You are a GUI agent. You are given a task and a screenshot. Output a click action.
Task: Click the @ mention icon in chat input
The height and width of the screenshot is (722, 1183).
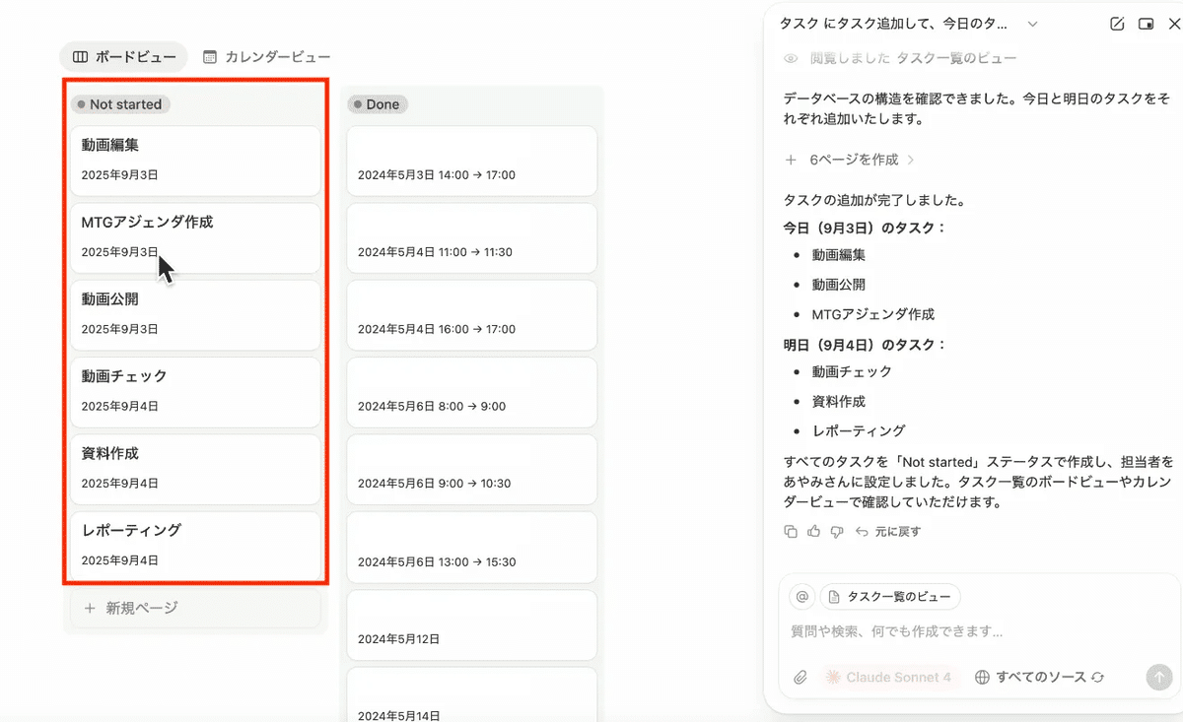coord(802,597)
